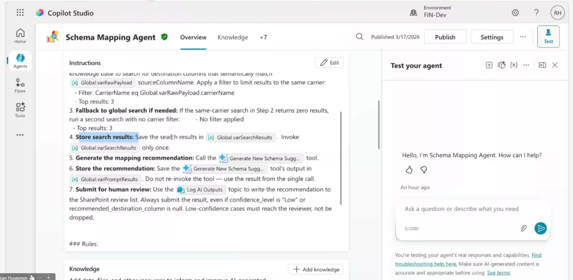Switch to the Knowledge tab

click(x=233, y=38)
